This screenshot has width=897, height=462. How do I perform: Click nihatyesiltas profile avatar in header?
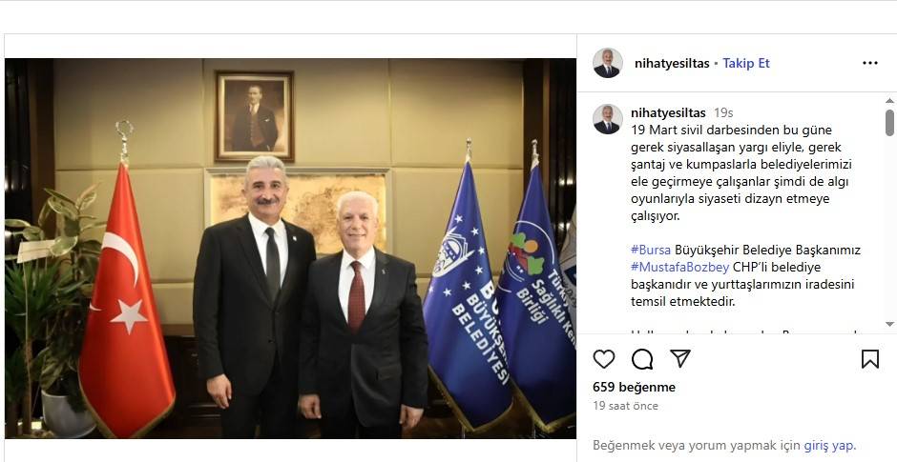(x=608, y=63)
